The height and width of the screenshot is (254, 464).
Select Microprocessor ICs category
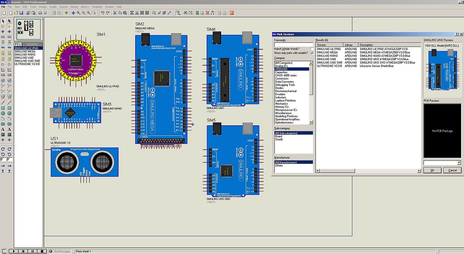pos(286,110)
